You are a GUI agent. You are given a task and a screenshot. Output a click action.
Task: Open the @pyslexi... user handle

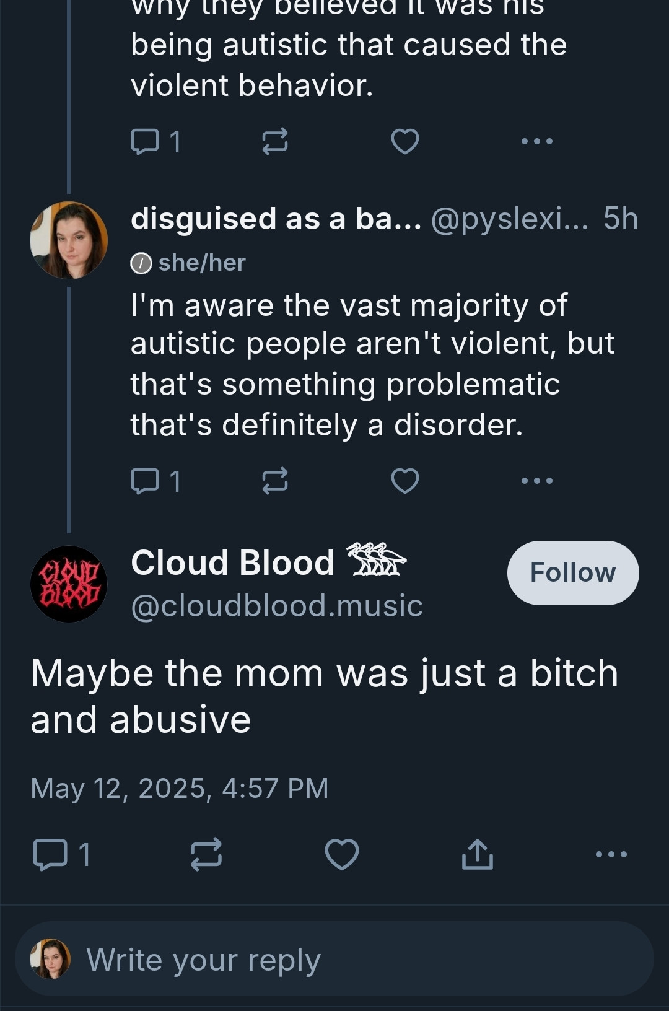tap(510, 219)
